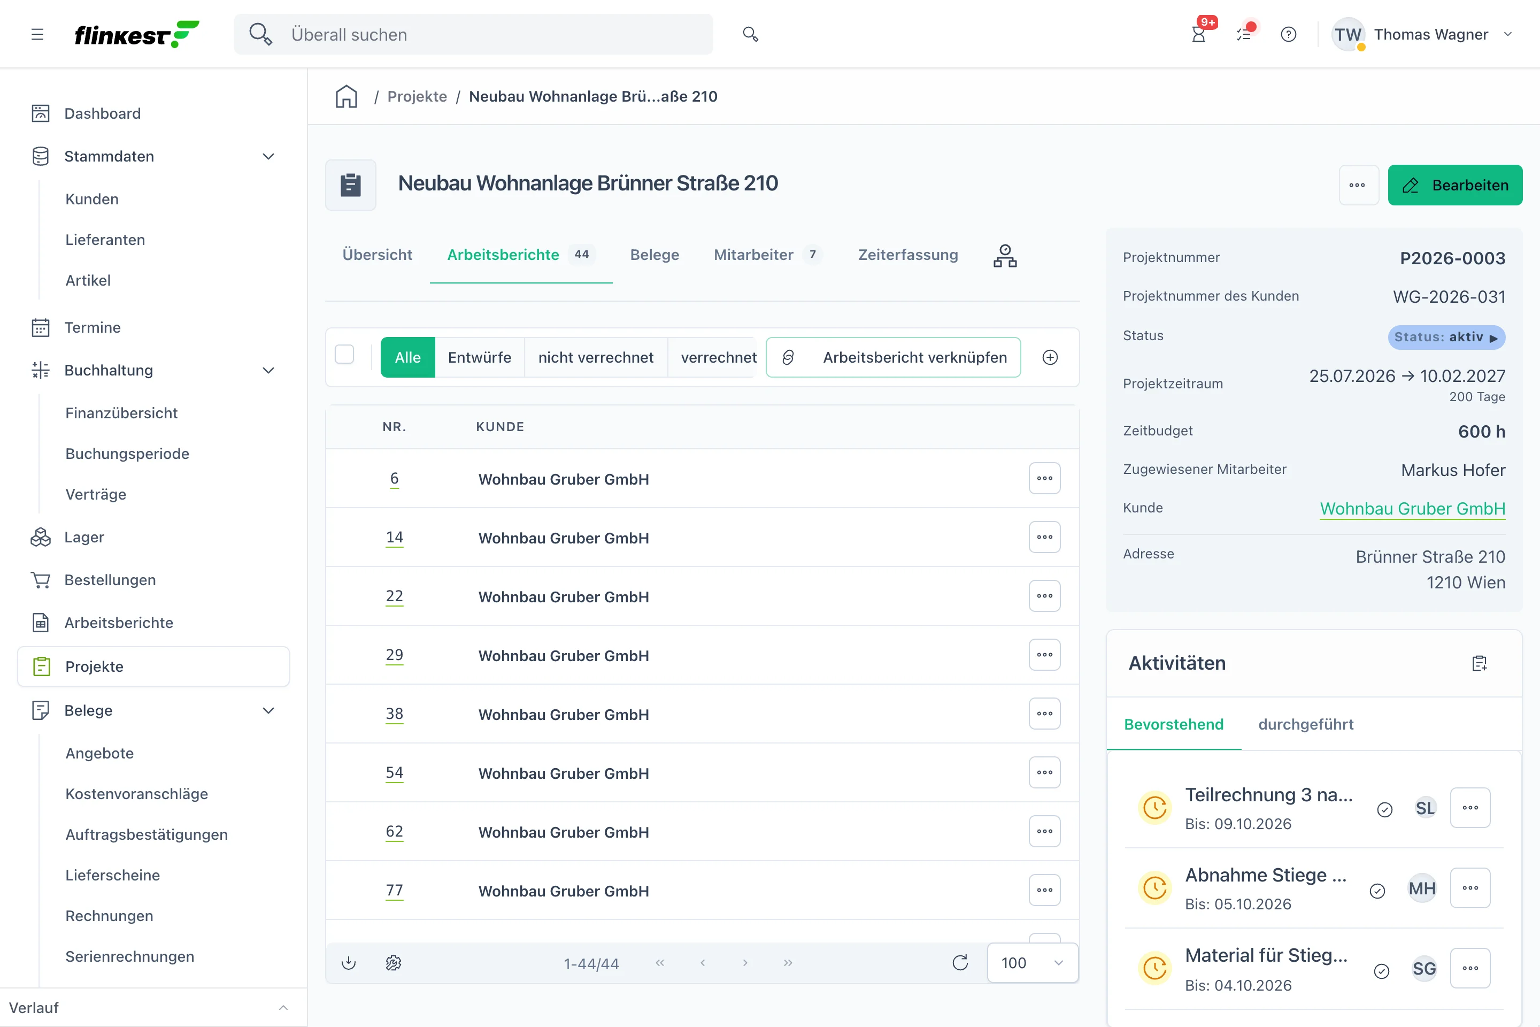Viewport: 1540px width, 1027px height.
Task: Mark Teilrechnung 3 activity as done
Action: click(1385, 809)
